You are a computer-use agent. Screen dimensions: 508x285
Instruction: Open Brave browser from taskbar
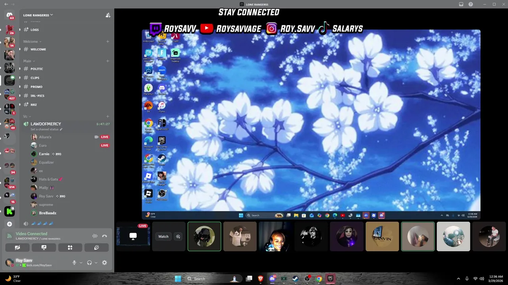[261, 279]
